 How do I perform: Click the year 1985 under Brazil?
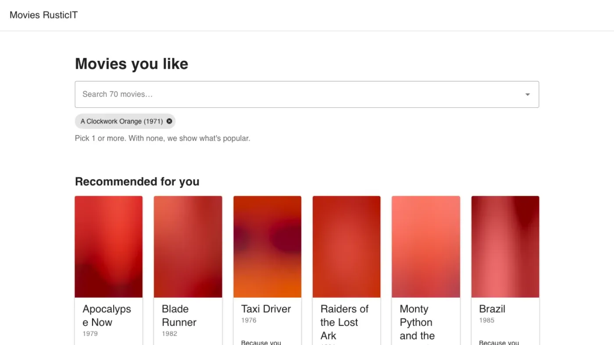[486, 320]
